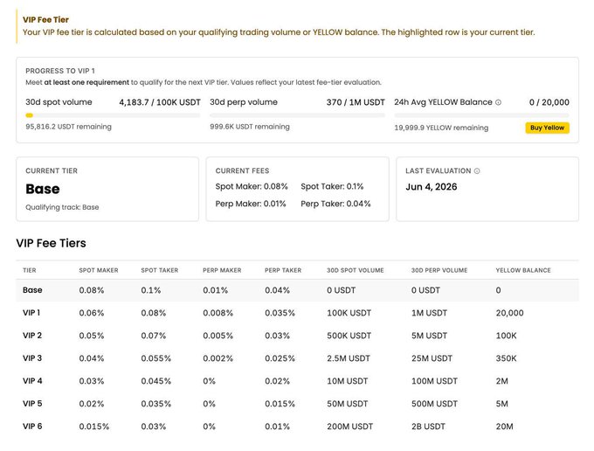Click VIP 3 spot taker fee 0.055%
594x451 pixels.
pos(156,358)
